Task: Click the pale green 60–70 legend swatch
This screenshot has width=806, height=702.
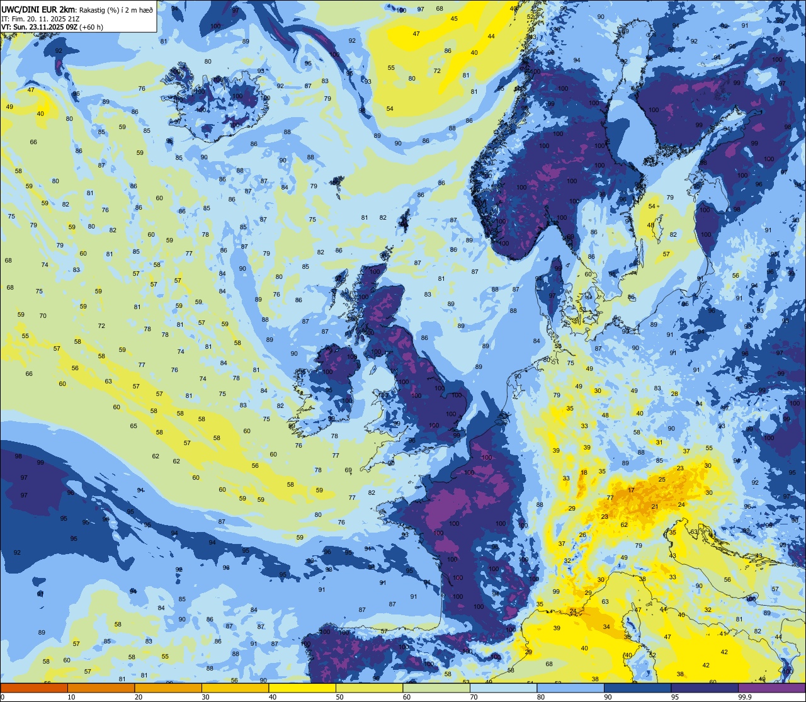Action: coord(436,688)
